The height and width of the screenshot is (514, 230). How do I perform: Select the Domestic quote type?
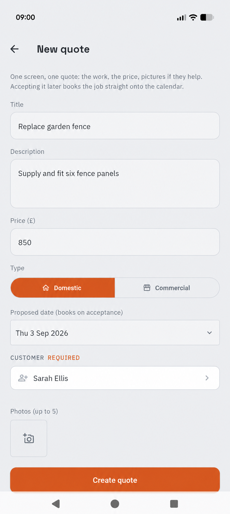pos(63,288)
